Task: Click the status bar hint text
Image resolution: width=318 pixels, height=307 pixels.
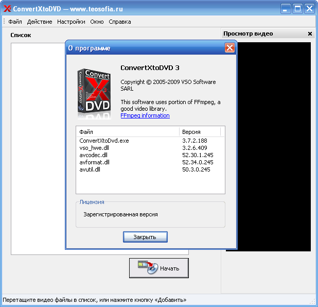Action: pos(95,300)
